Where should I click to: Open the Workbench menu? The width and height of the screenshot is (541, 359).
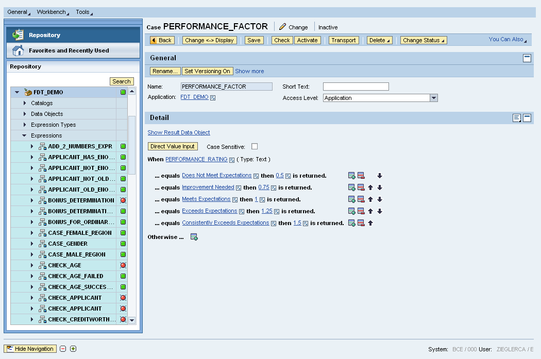click(53, 12)
